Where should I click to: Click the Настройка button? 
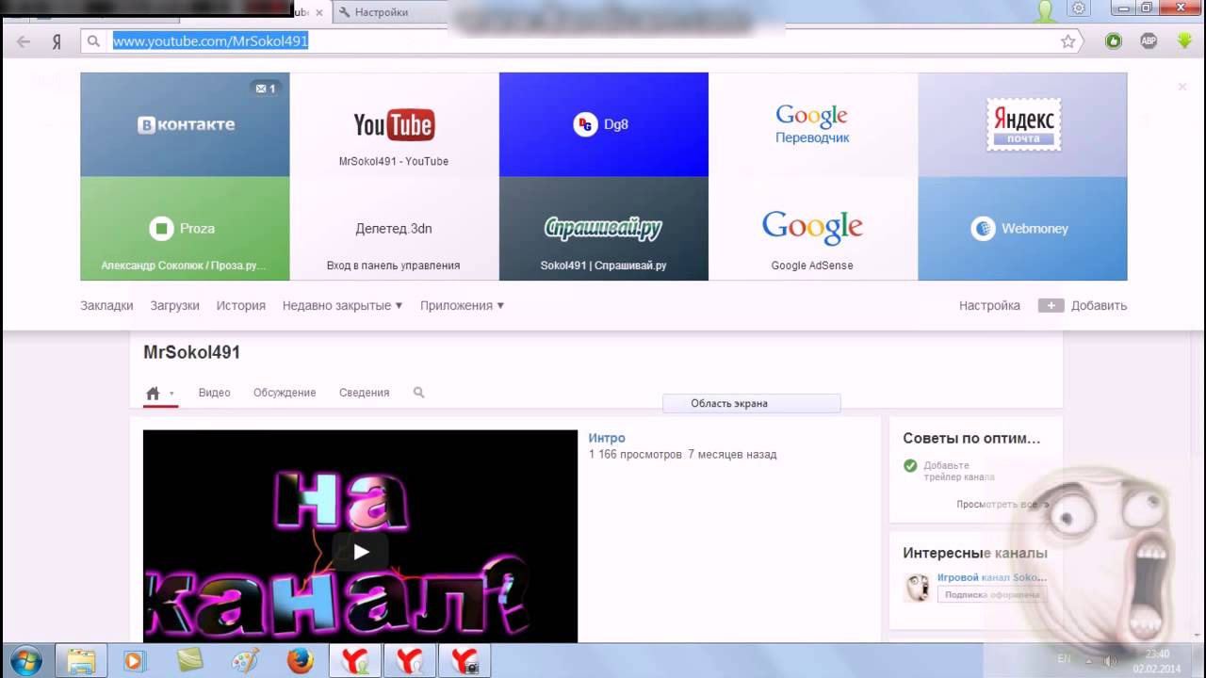coord(989,305)
